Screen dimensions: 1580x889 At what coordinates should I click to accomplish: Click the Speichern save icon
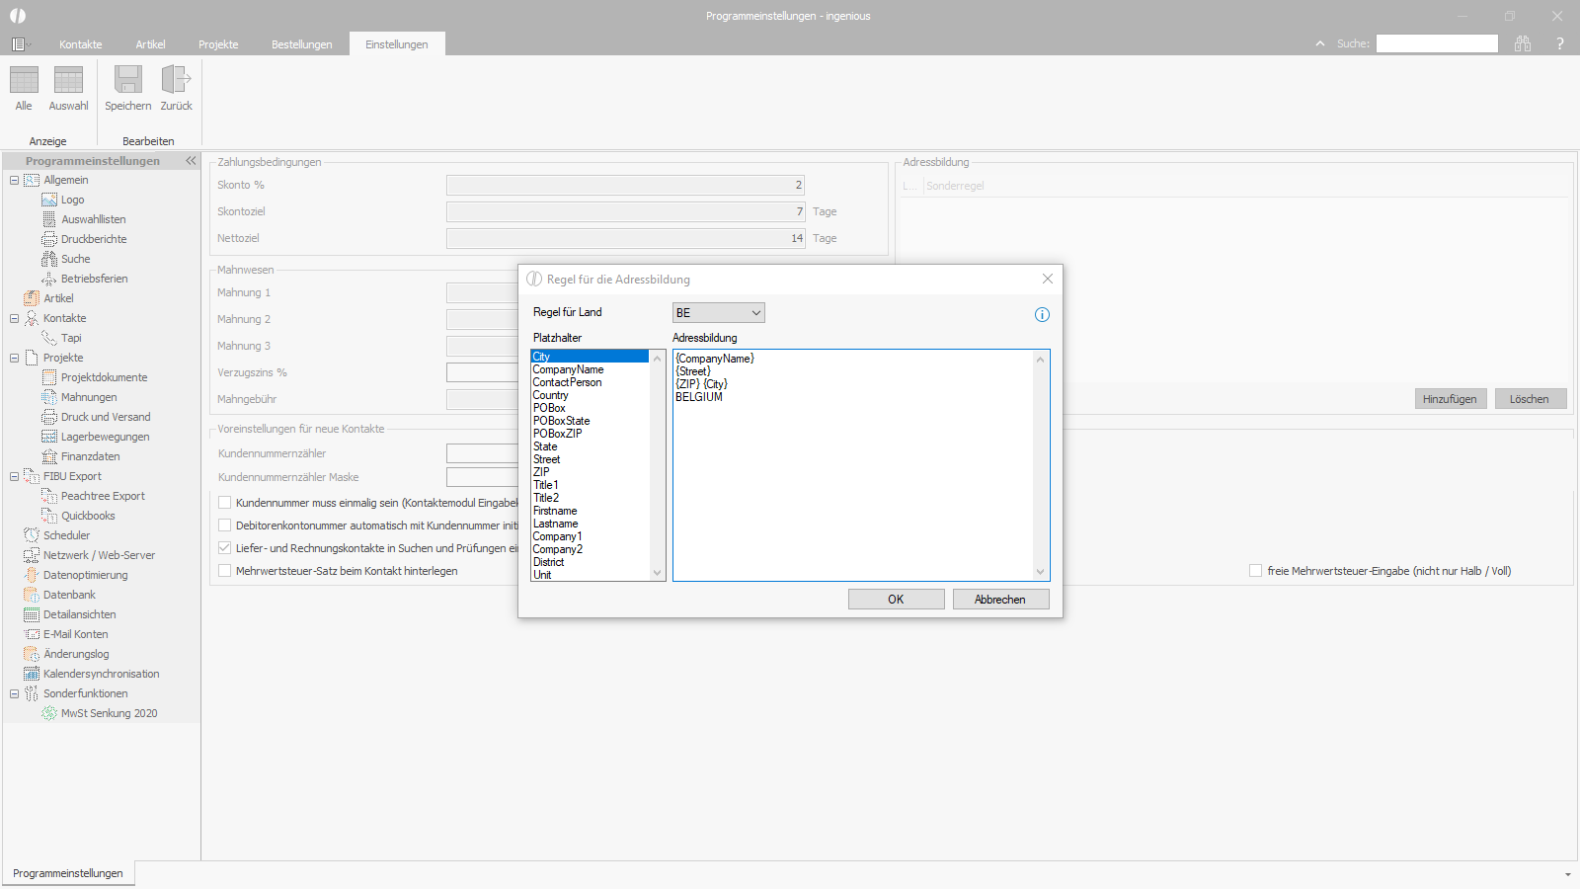(128, 80)
